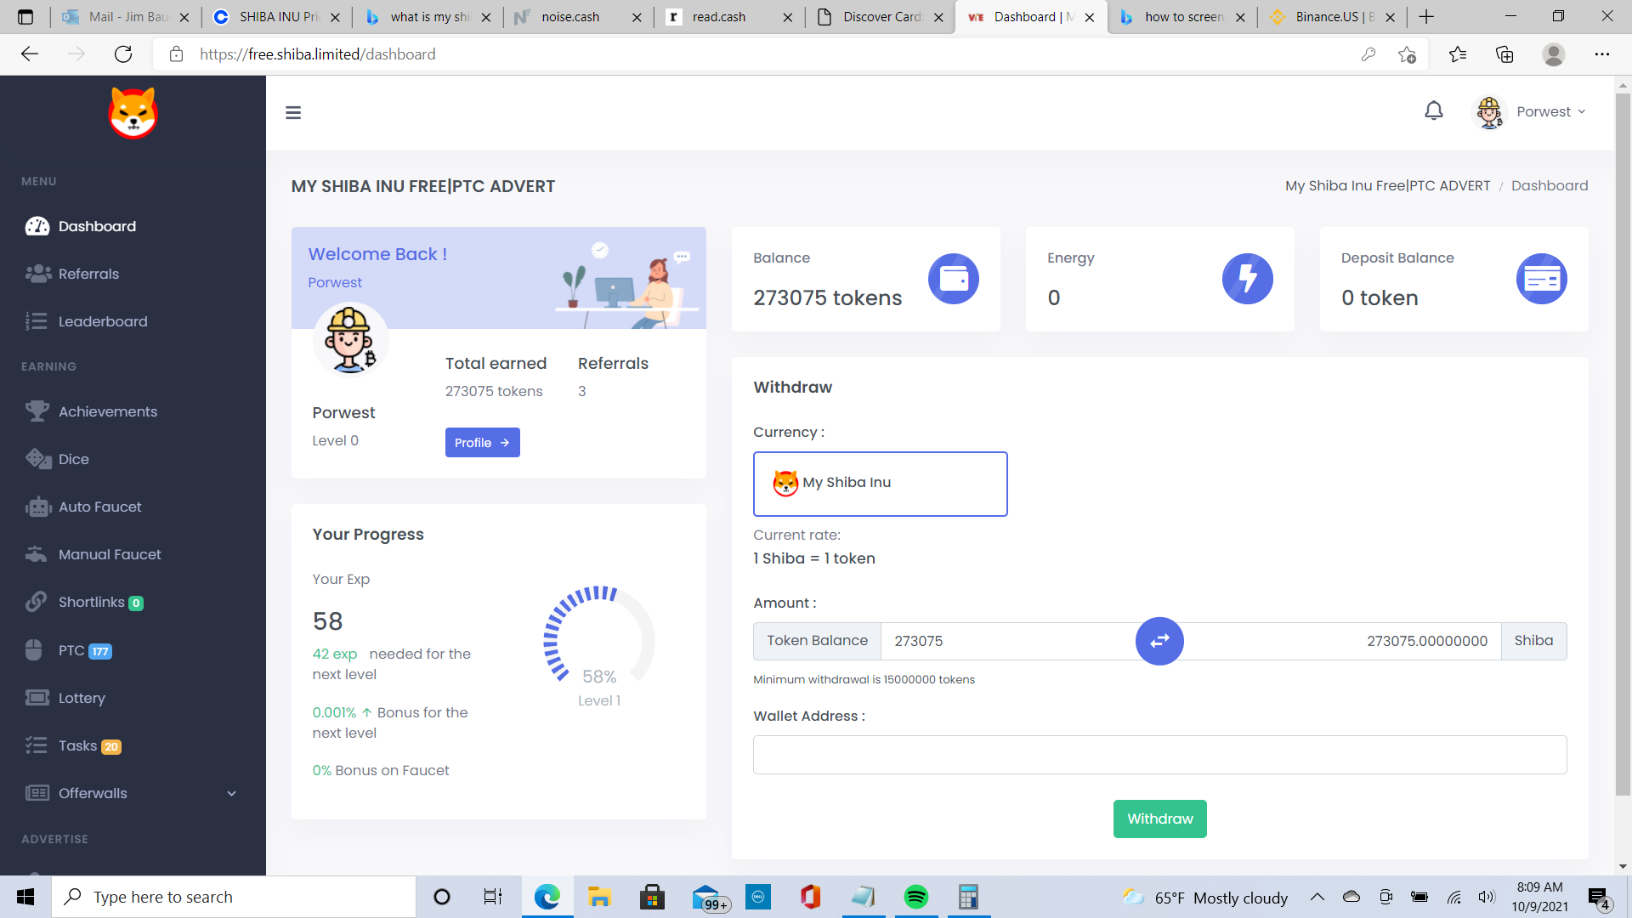Viewport: 1632px width, 918px height.
Task: Open the weather widget on taskbar
Action: coord(1205,897)
